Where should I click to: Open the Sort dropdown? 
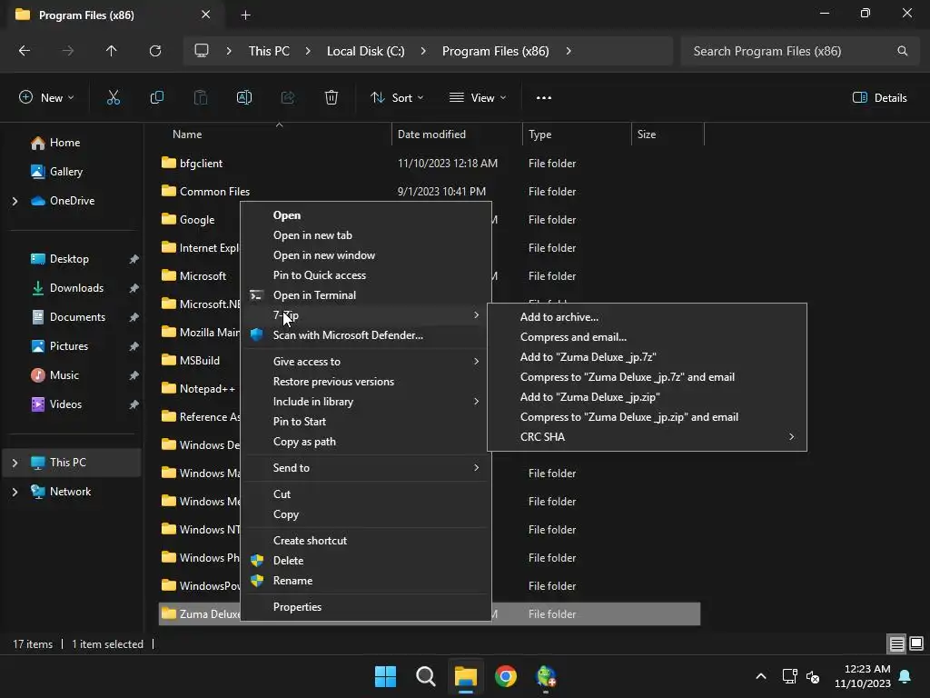click(397, 98)
